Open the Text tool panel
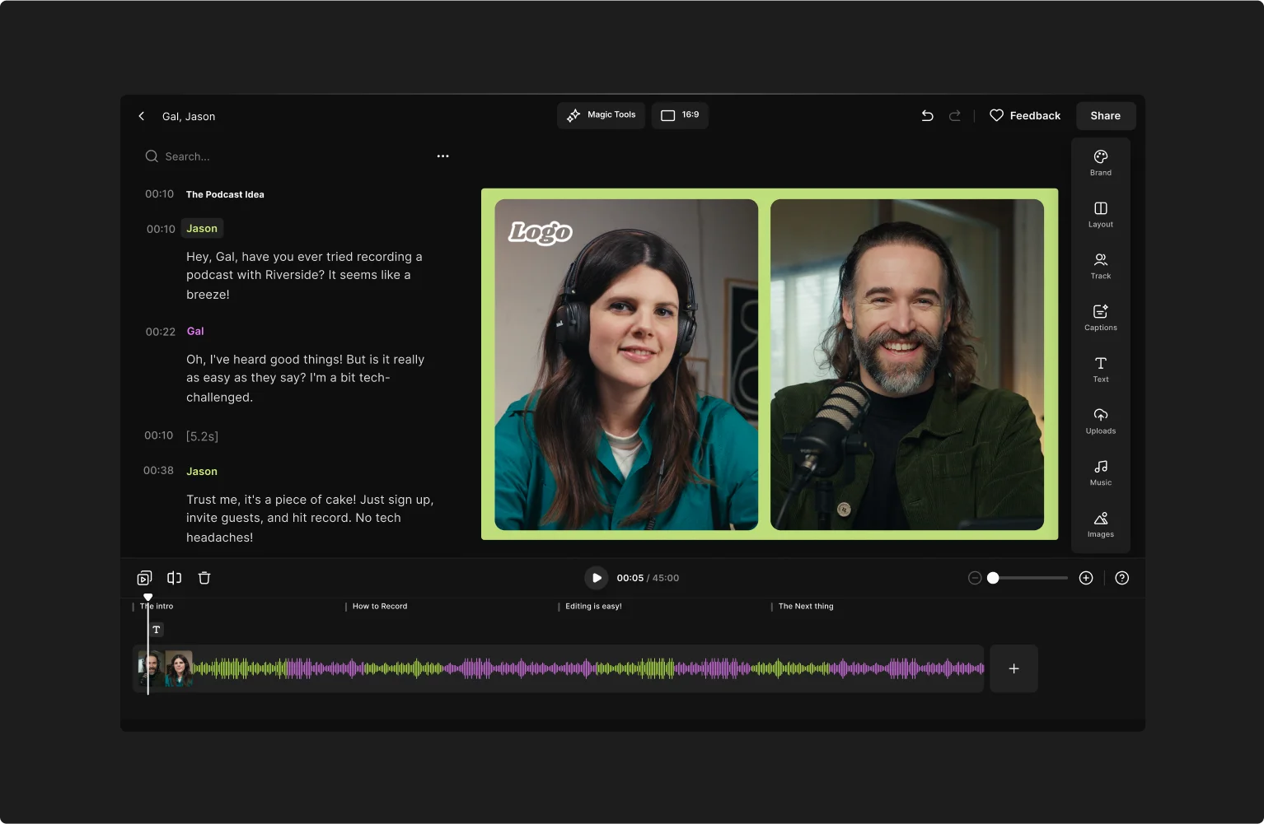Viewport: 1264px width, 824px height. 1100,370
